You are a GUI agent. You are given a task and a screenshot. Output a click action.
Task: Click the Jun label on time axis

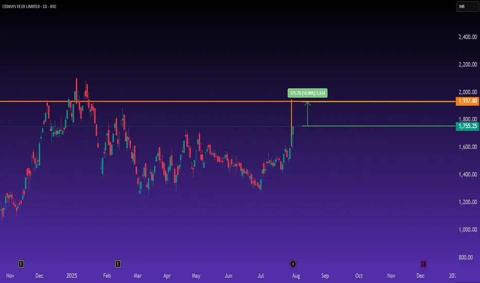click(x=228, y=276)
